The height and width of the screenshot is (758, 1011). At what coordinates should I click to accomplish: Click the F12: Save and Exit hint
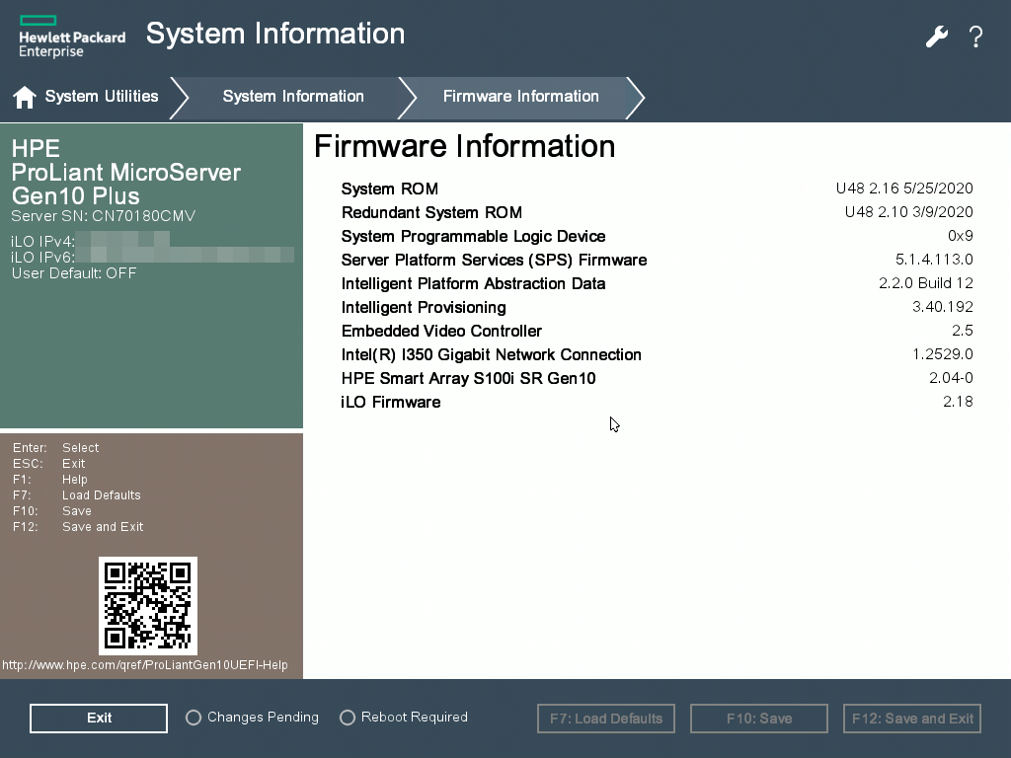(78, 527)
